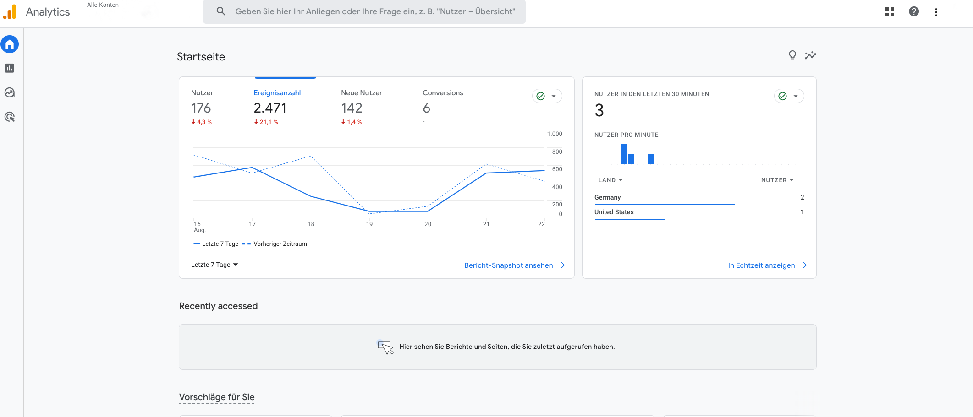Click the Letzte 7 Tage legend entry
This screenshot has height=417, width=973.
[x=216, y=244]
